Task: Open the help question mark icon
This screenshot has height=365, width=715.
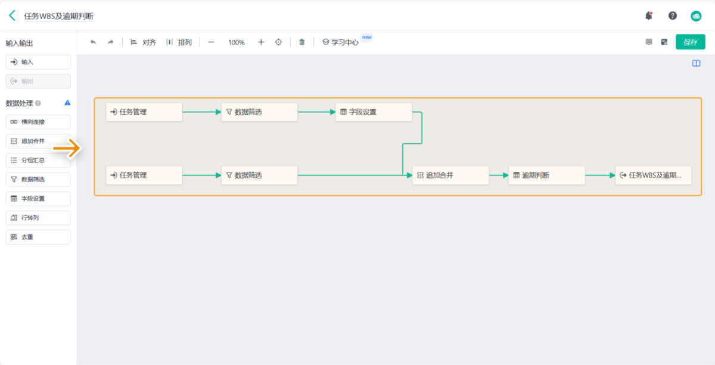Action: pyautogui.click(x=673, y=16)
